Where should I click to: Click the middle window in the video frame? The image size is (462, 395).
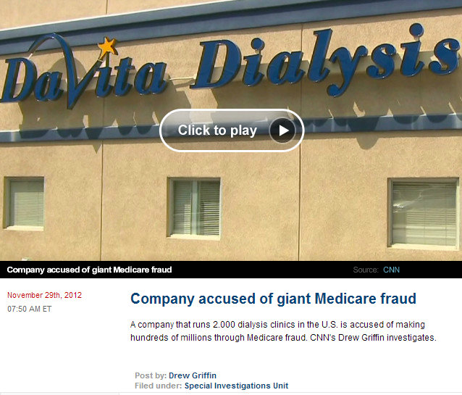click(194, 208)
